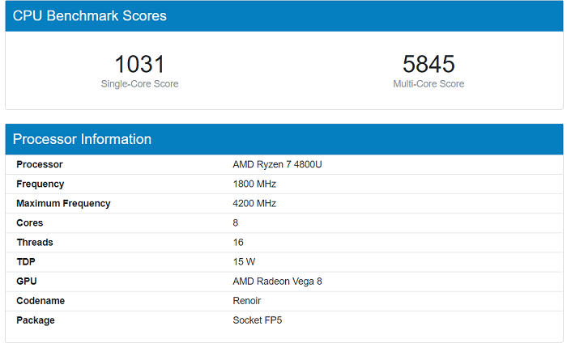Click the 1800 MHz frequency value
Viewport: 567px width, 343px height.
[x=254, y=184]
